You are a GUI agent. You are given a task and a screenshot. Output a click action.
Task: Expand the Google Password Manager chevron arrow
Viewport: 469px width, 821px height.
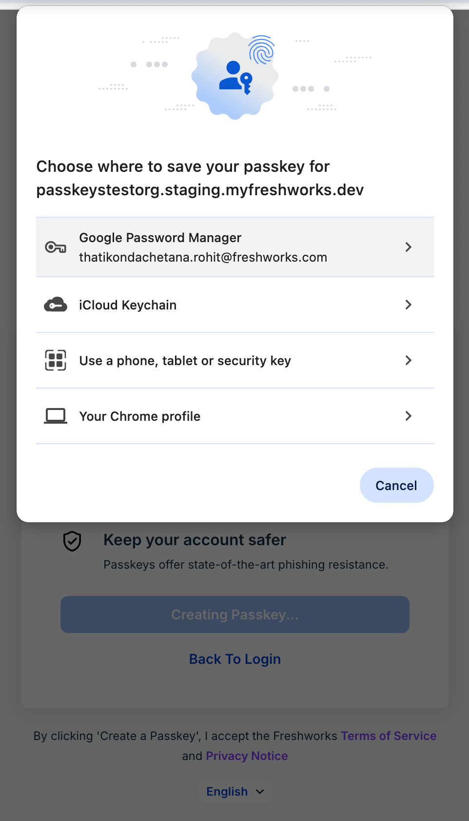pyautogui.click(x=409, y=247)
